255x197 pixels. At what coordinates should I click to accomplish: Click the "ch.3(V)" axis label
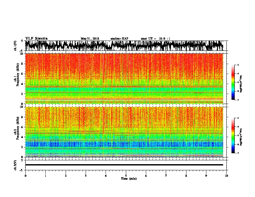[x=15, y=165]
